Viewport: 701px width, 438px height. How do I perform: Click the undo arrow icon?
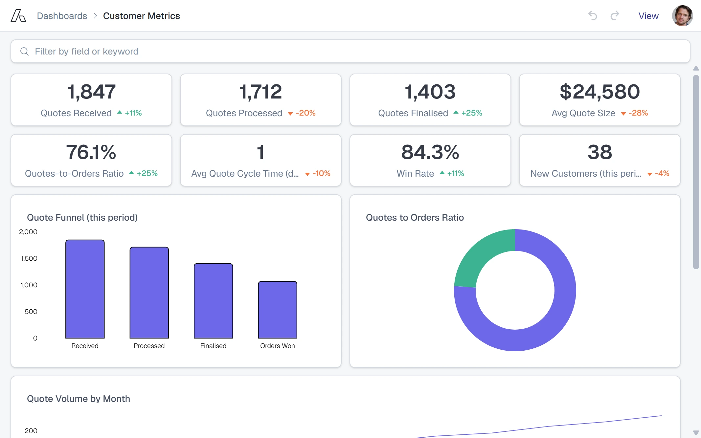click(x=593, y=16)
